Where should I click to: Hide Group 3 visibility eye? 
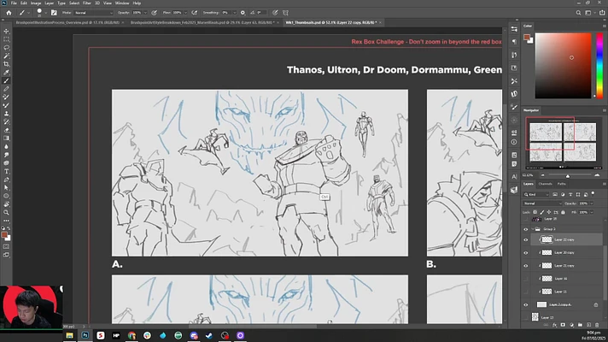coord(526,229)
